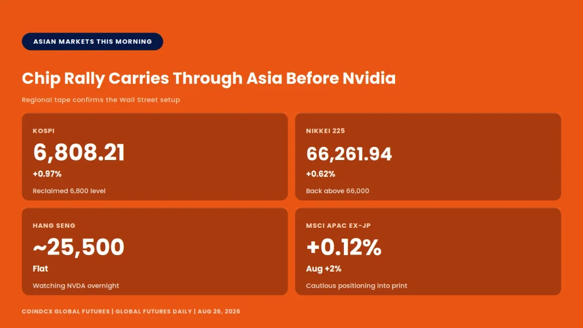Viewport: 583px width, 328px height.
Task: Click the KOSPI value 6,808.21
Action: [79, 153]
